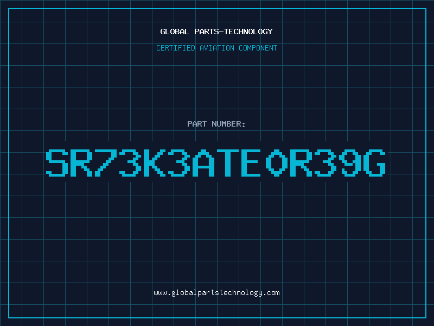Viewport: 434px width, 326px height.
Task: Click the GLOBAL PARTS-TECHNOLOGY heading
Action: [216, 32]
